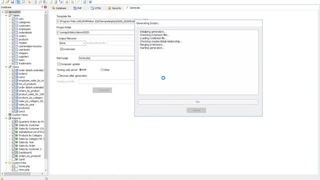Click Cancel in Generating Scripts dialog
Screen dimensions: 320x180
coord(196,110)
